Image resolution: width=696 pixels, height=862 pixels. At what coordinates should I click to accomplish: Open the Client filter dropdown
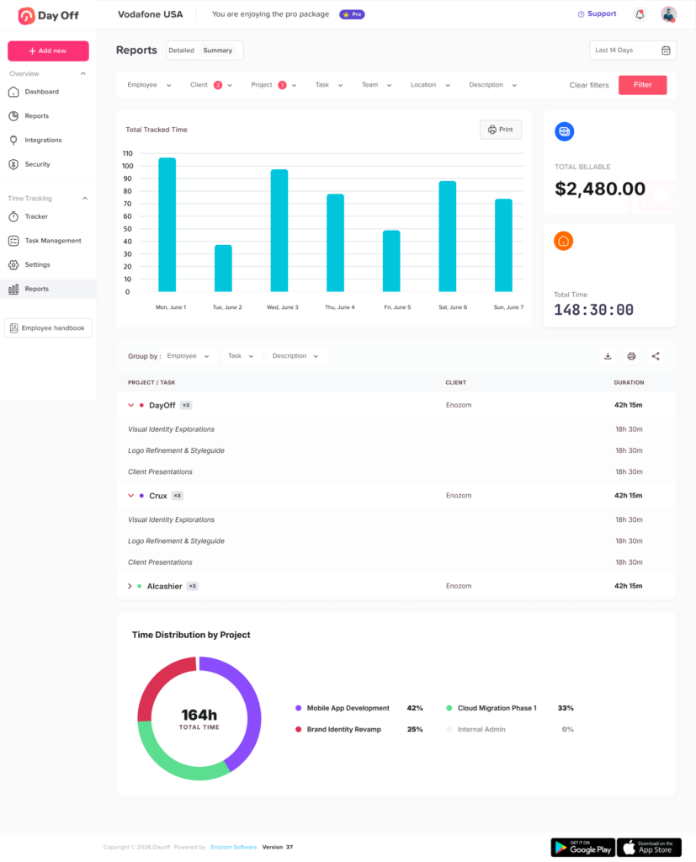click(211, 85)
